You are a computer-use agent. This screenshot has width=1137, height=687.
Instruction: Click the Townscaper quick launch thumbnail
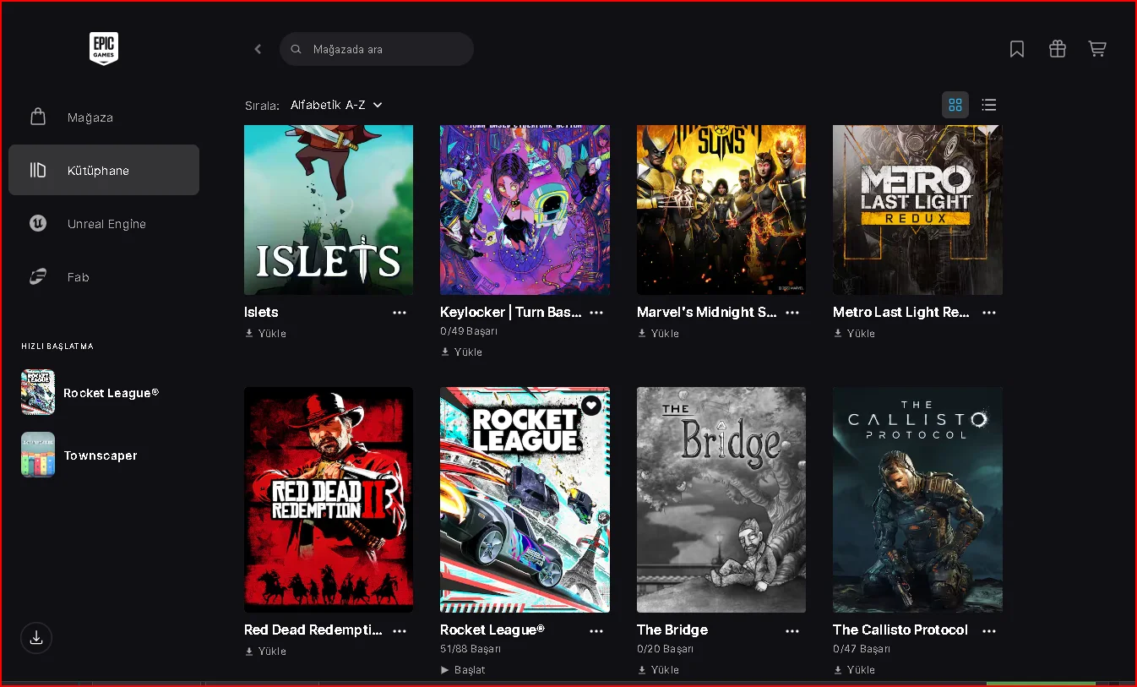click(38, 455)
